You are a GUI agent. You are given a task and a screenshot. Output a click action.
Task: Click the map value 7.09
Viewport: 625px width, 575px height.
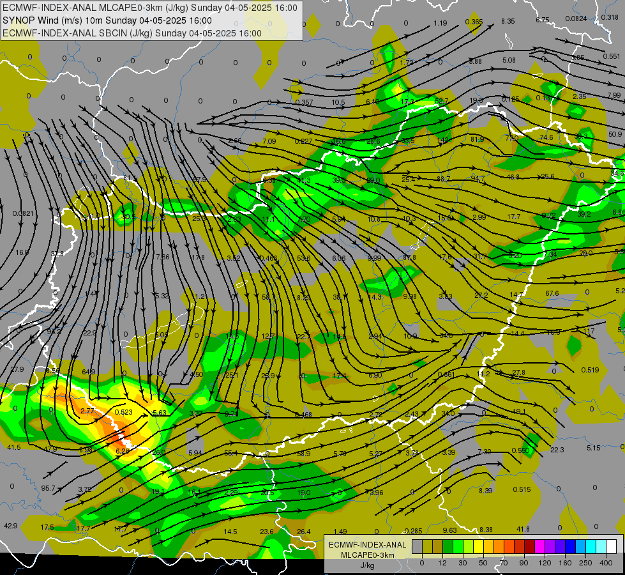(269, 141)
